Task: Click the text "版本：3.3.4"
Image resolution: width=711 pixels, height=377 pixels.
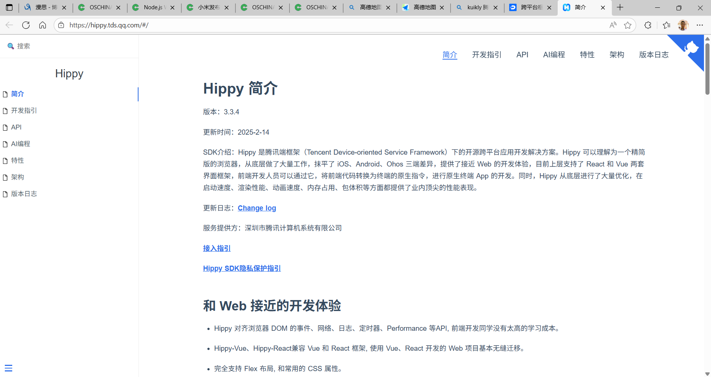Action: point(221,112)
